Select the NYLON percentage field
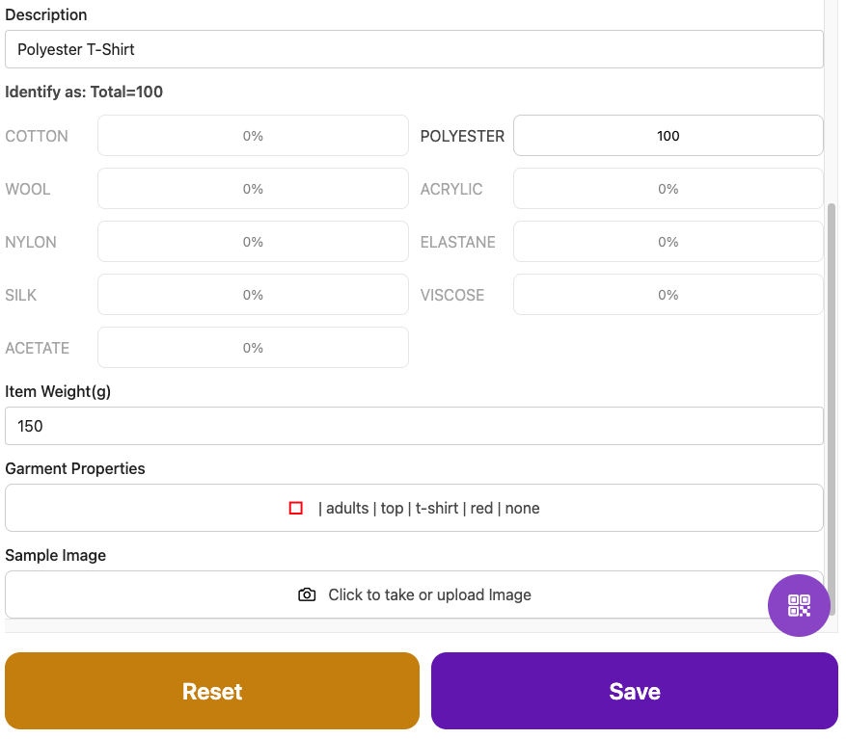The height and width of the screenshot is (739, 846). (253, 242)
